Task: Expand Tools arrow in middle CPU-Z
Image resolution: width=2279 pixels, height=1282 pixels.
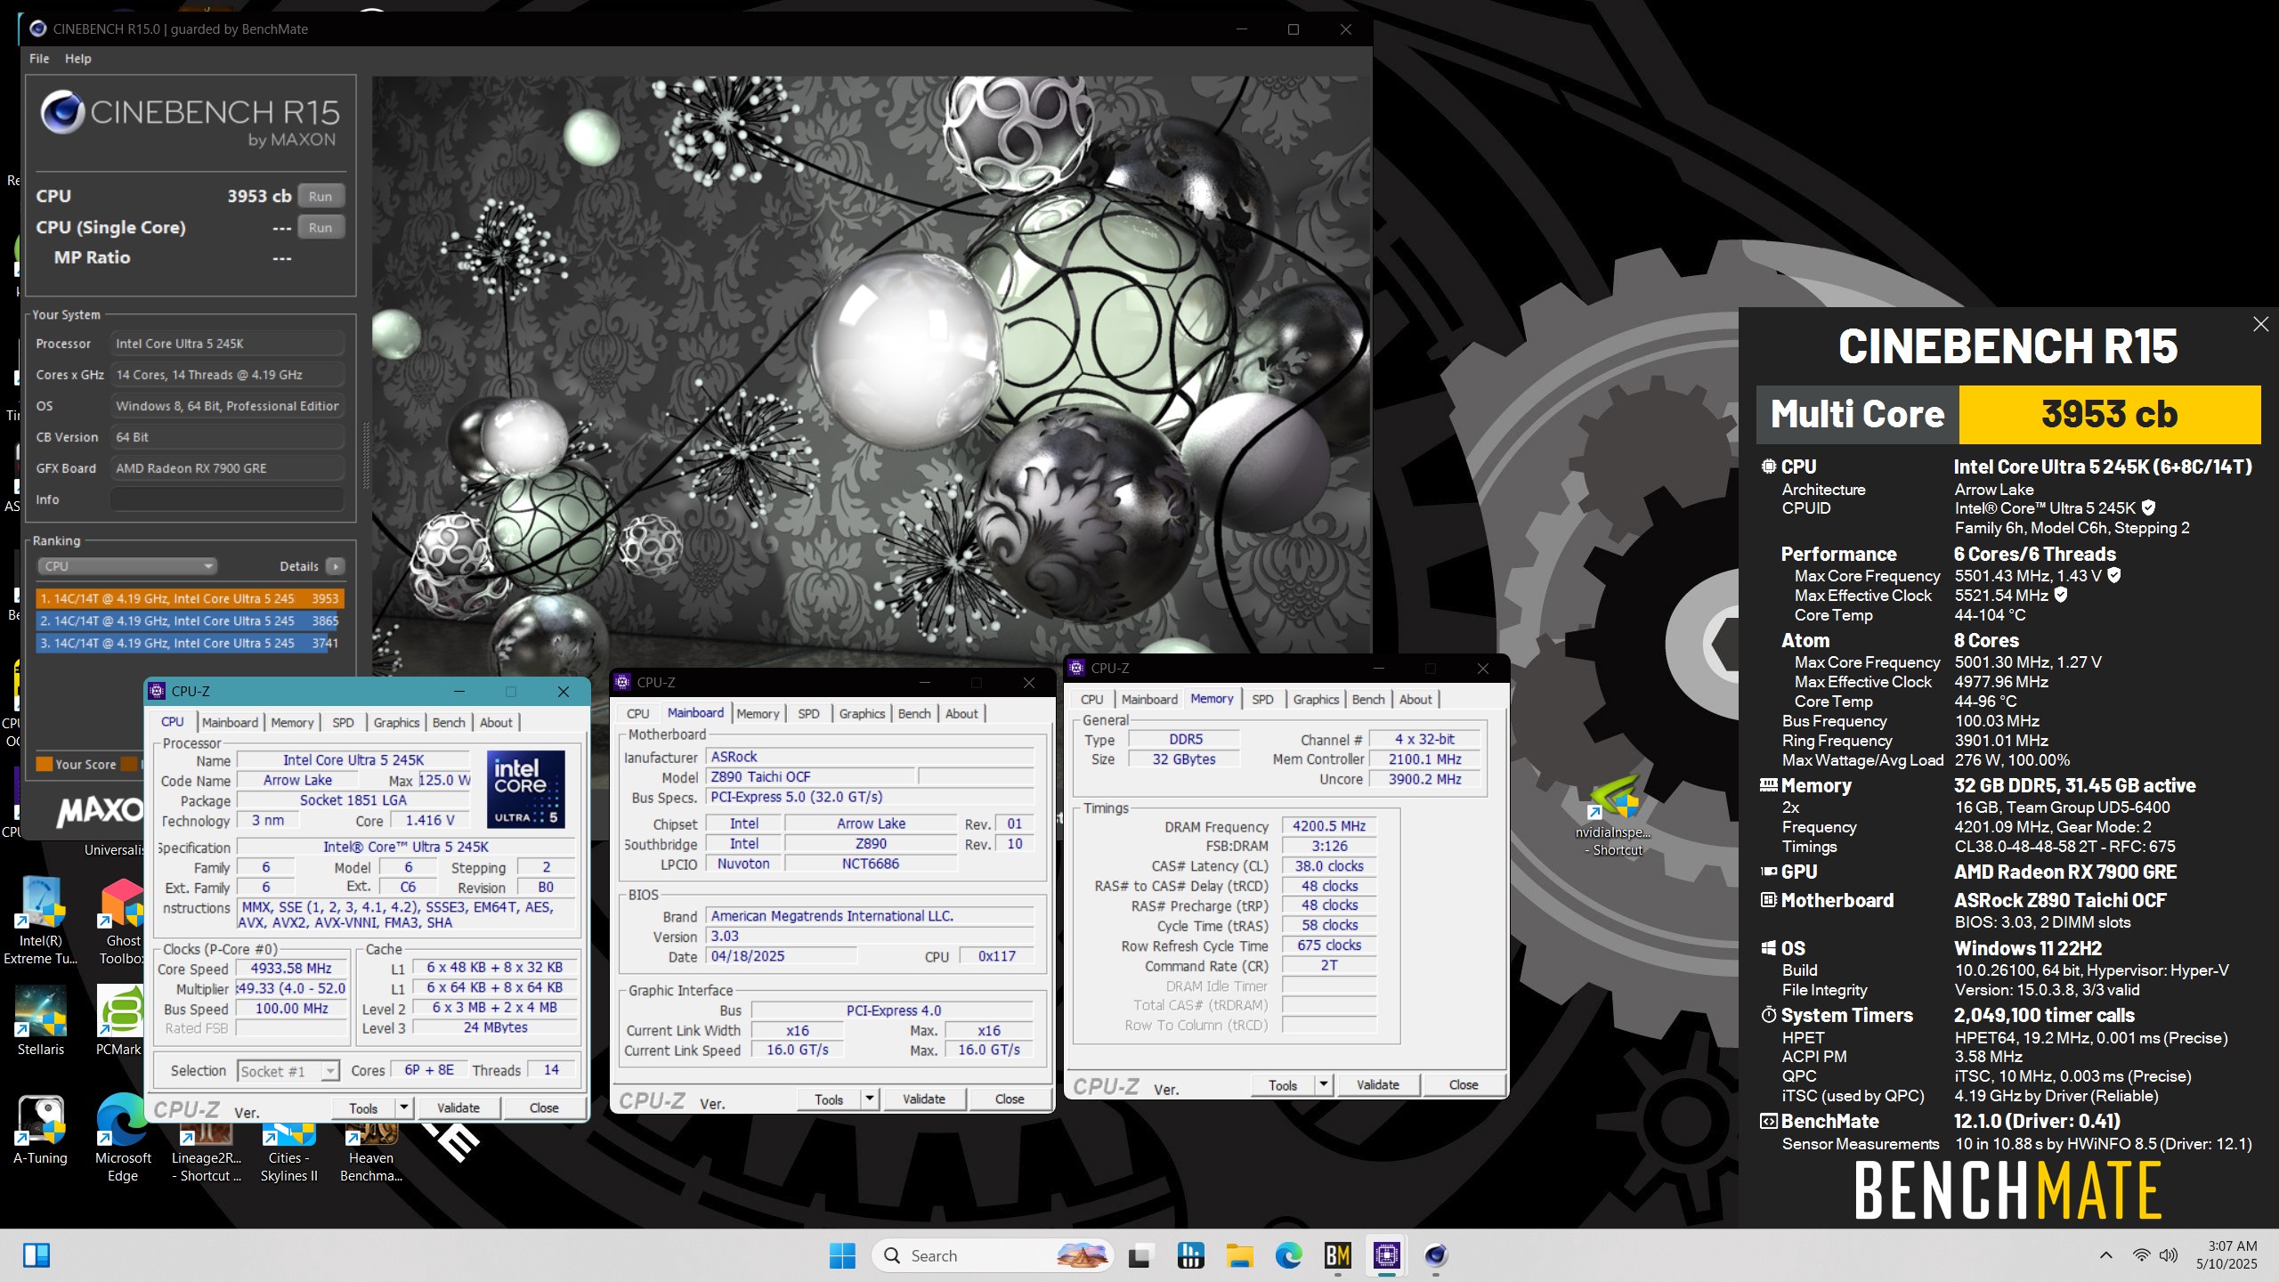Action: pyautogui.click(x=870, y=1099)
